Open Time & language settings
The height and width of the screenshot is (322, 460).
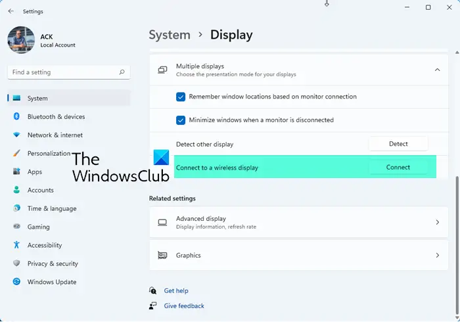click(68, 208)
